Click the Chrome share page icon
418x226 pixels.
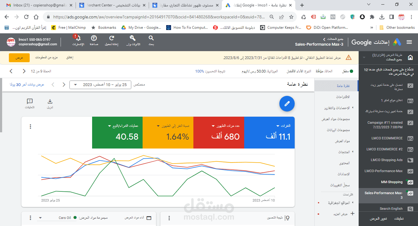click(281, 17)
